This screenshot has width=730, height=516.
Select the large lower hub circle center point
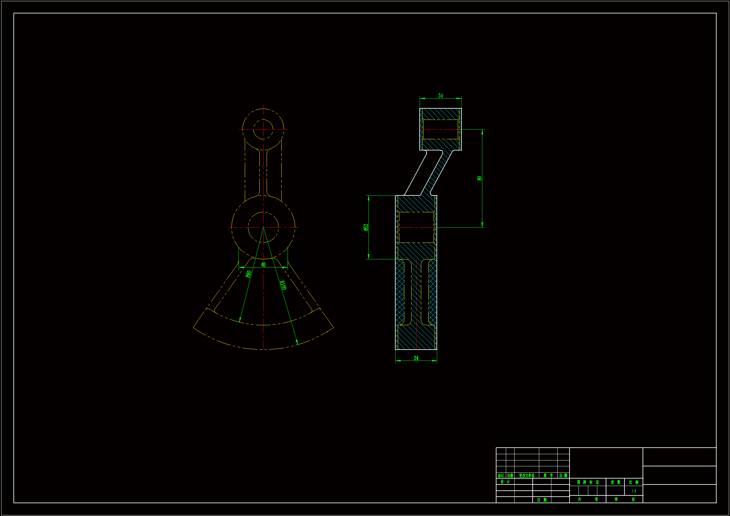pos(263,227)
